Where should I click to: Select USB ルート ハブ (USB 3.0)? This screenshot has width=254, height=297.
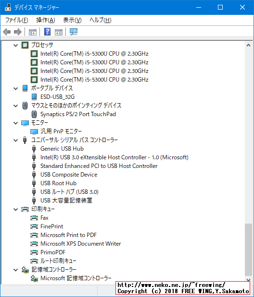[x=69, y=192]
